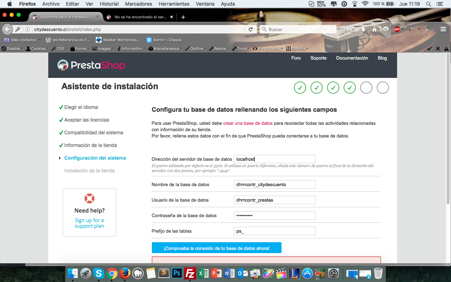451x282 pixels.
Task: Open the CSS dropdown in the developer toolbar
Action: click(59, 49)
